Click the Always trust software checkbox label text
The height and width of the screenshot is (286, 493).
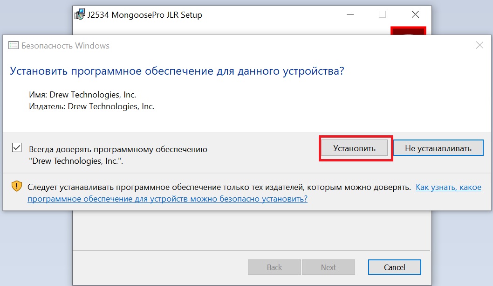tap(118, 155)
